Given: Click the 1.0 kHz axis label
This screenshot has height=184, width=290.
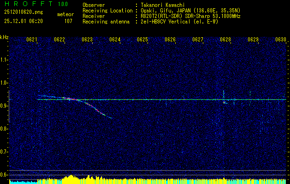Looking at the screenshot, I should click(x=4, y=83).
